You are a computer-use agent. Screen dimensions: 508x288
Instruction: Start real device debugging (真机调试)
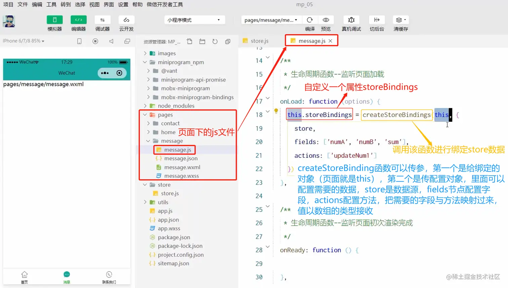pos(351,20)
